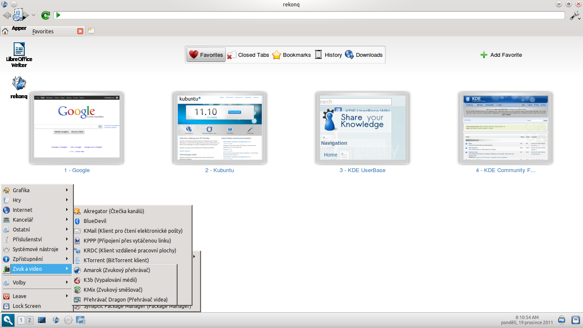
Task: Open the KDE Community Forums thumbnail
Action: pyautogui.click(x=505, y=128)
